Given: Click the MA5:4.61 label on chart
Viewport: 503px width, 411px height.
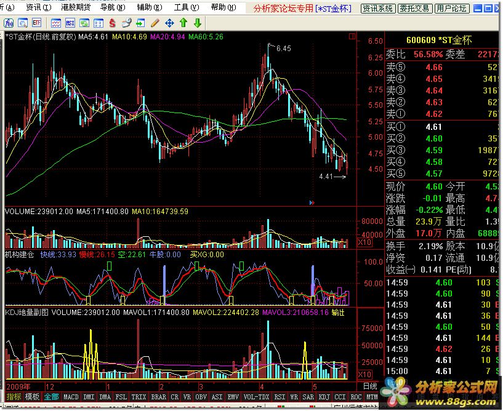Looking at the screenshot, I should 94,37.
